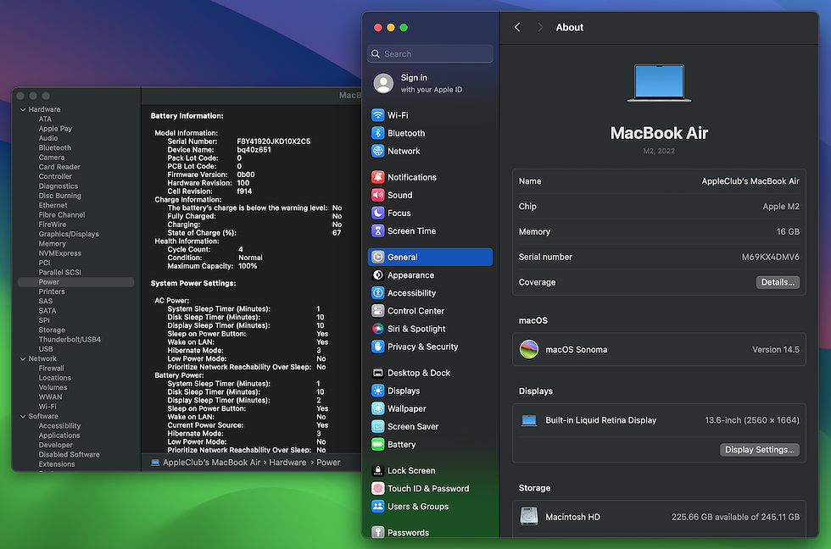Open Accessibility icon in Settings sidebar
Image resolution: width=831 pixels, height=549 pixels.
point(377,293)
